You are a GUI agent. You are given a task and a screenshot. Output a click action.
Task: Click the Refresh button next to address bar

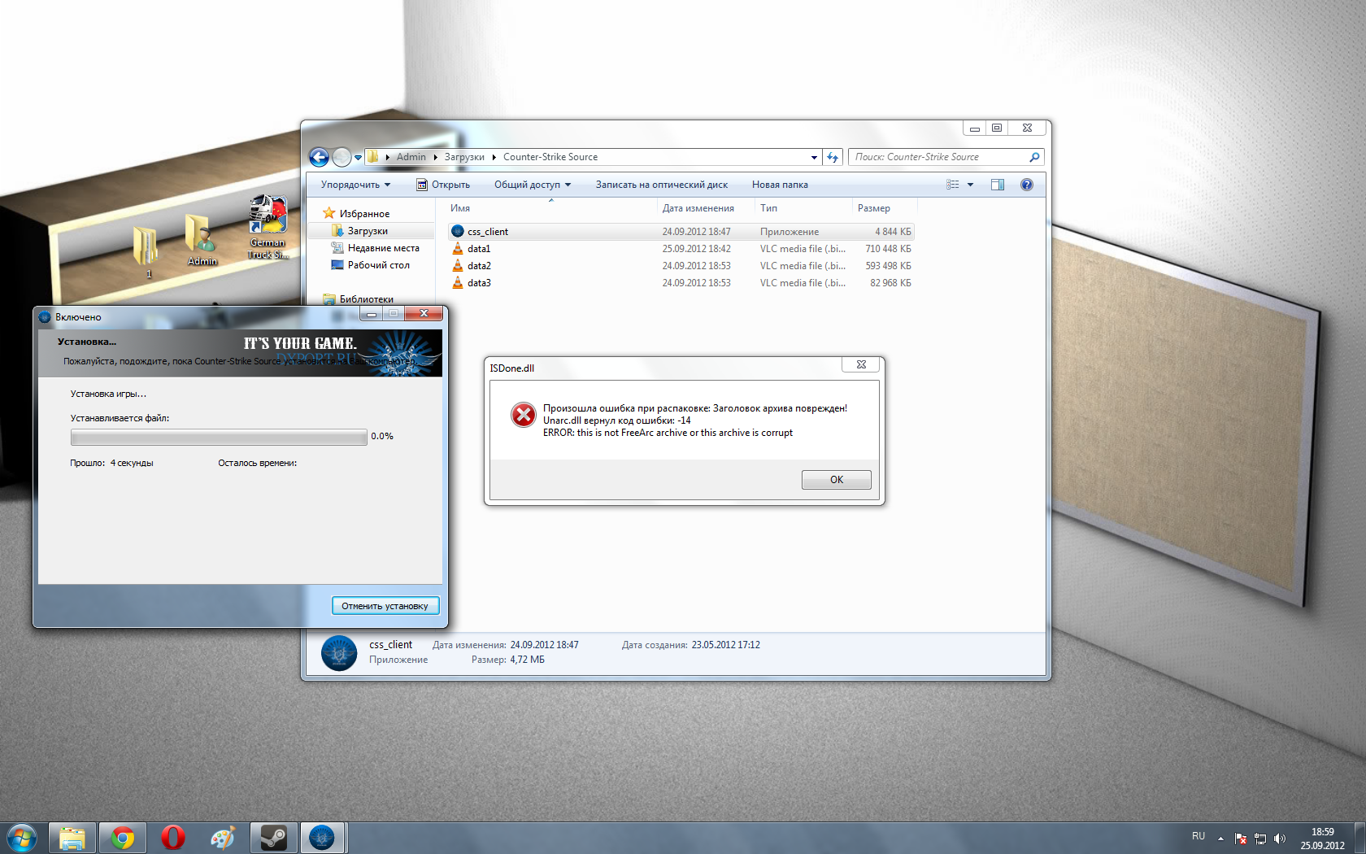833,157
